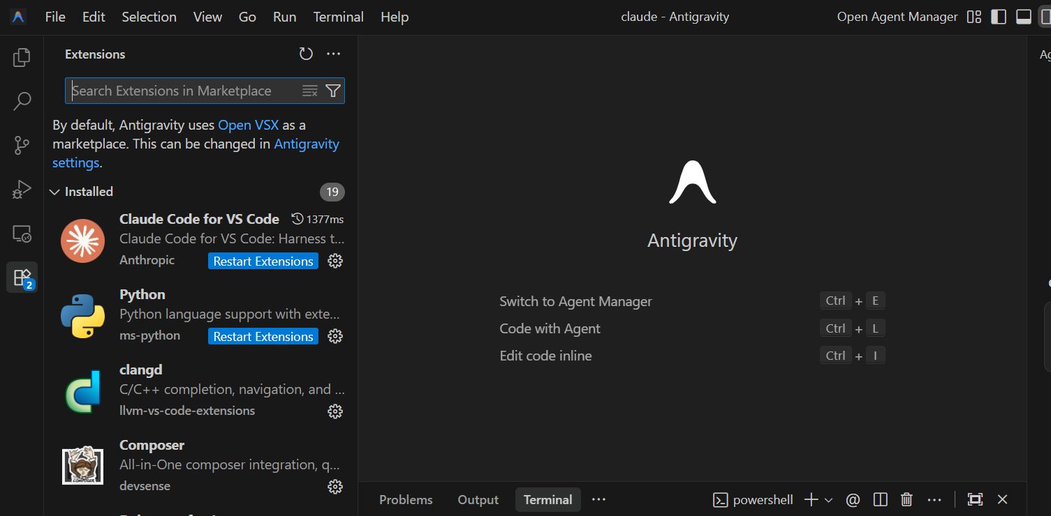Open the Run and Debug view
Image resolution: width=1051 pixels, height=516 pixels.
pyautogui.click(x=21, y=189)
